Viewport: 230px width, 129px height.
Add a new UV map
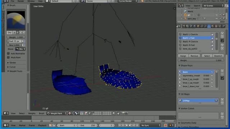click(x=222, y=100)
